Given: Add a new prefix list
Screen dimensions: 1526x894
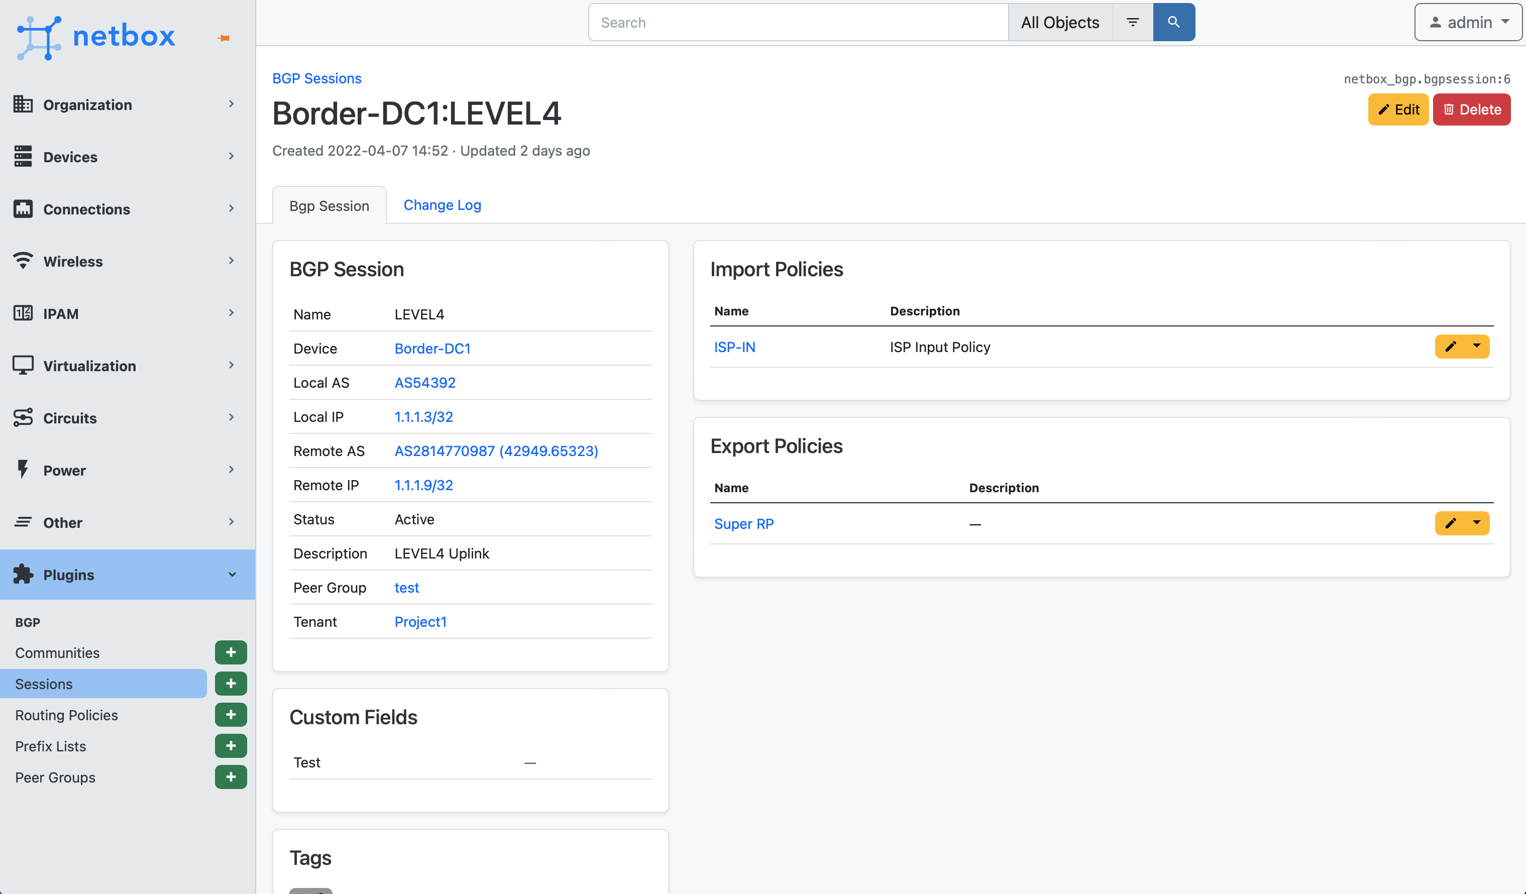Looking at the screenshot, I should 231,746.
